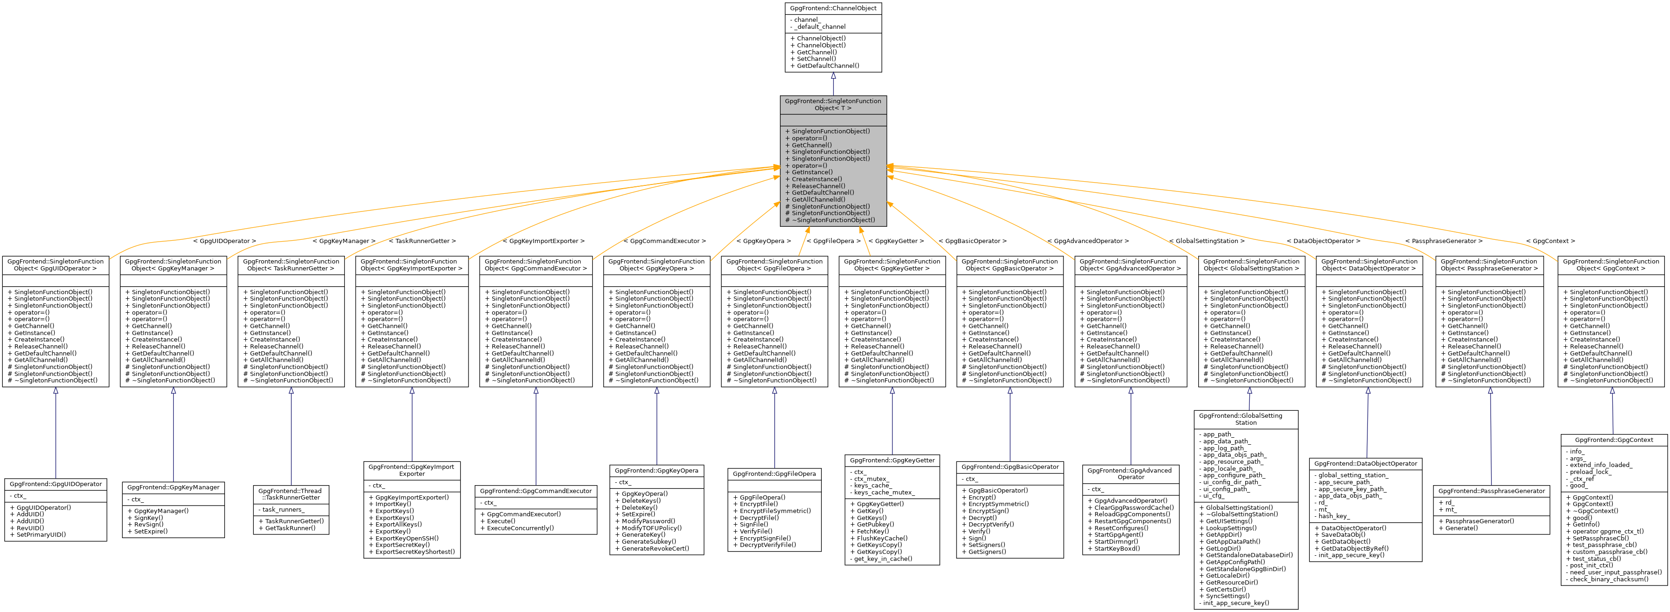Click the '< TaskRunnerGetter >' edge label

(422, 241)
